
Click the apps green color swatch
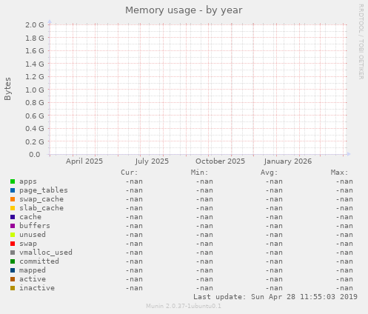13,181
